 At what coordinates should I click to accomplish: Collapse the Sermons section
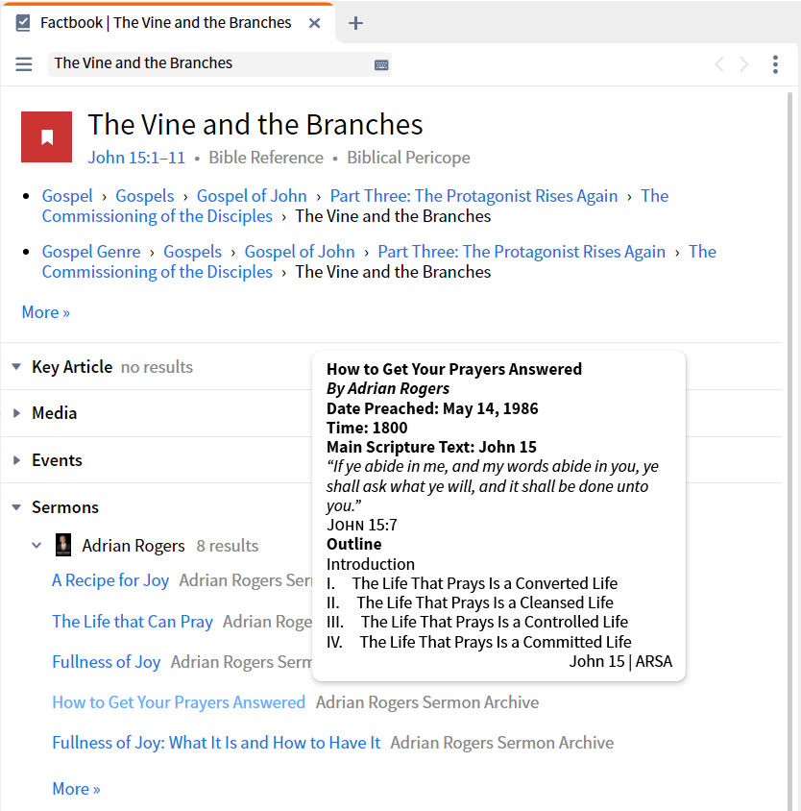[x=16, y=507]
